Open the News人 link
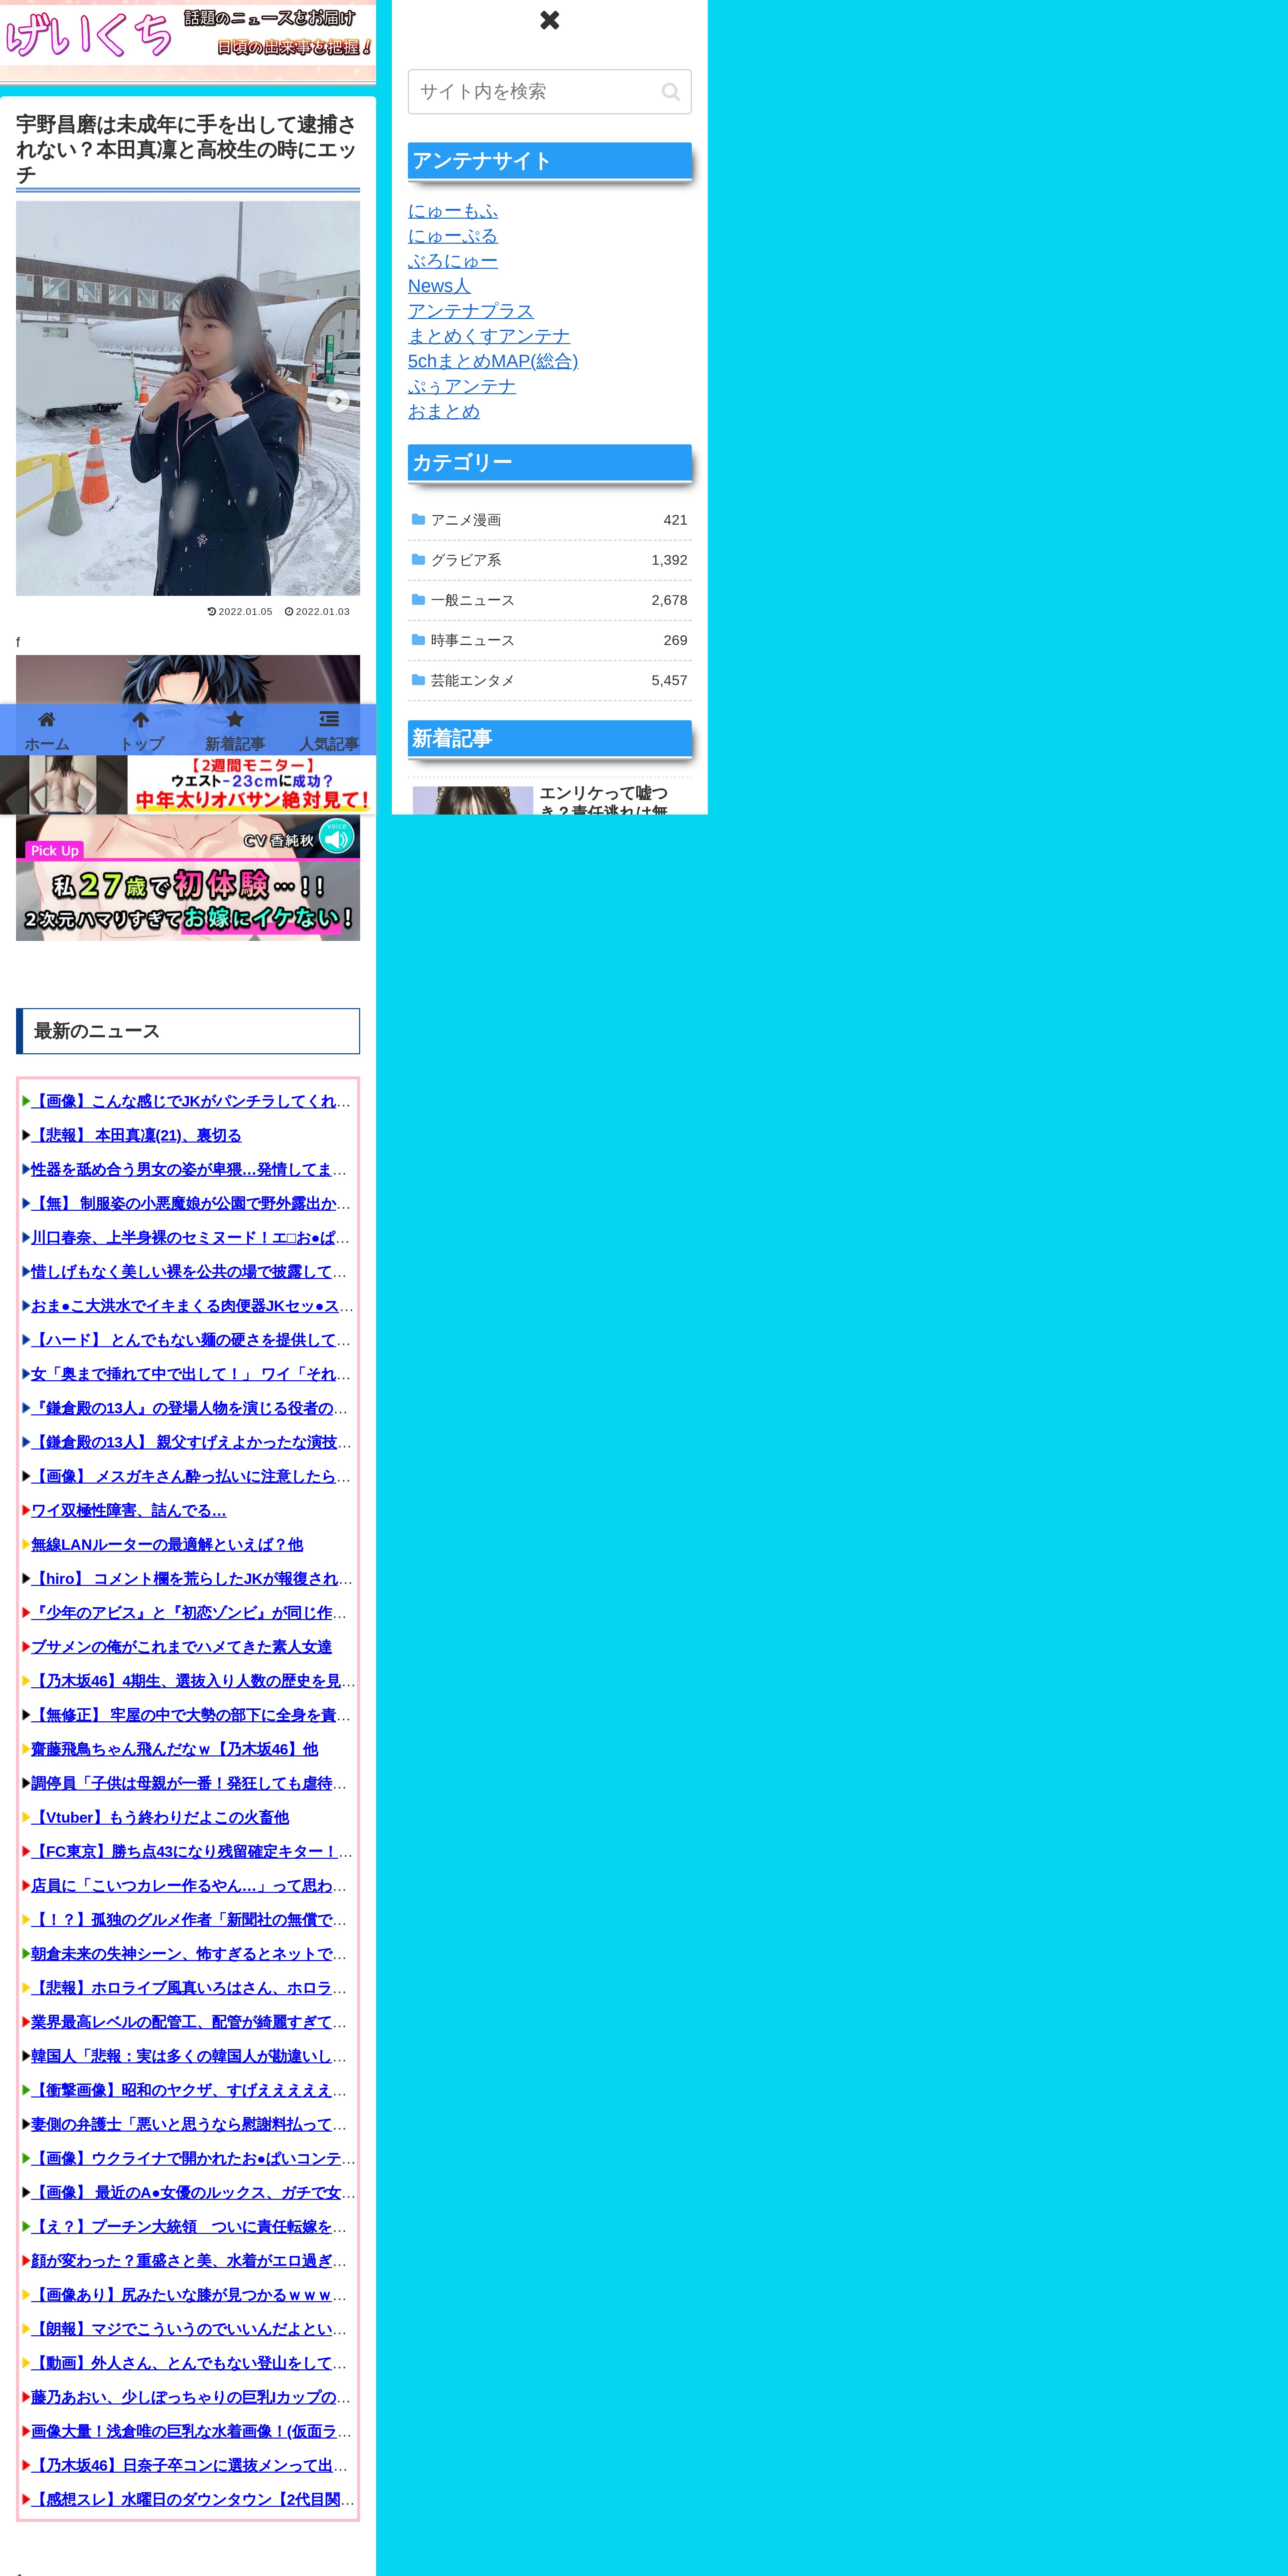 click(439, 286)
